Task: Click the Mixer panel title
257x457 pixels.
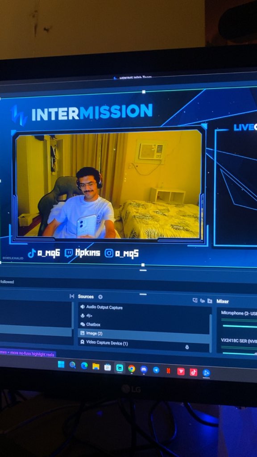Action: [223, 301]
